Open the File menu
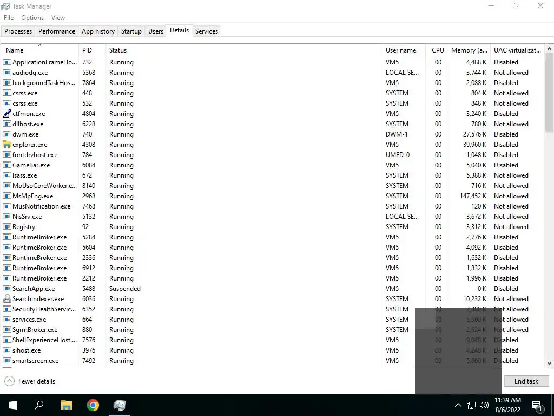This screenshot has height=416, width=554. [9, 18]
